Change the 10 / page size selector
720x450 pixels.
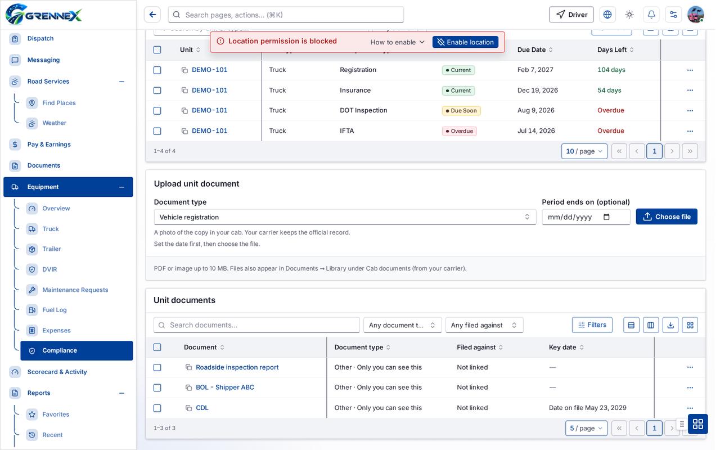tap(584, 151)
